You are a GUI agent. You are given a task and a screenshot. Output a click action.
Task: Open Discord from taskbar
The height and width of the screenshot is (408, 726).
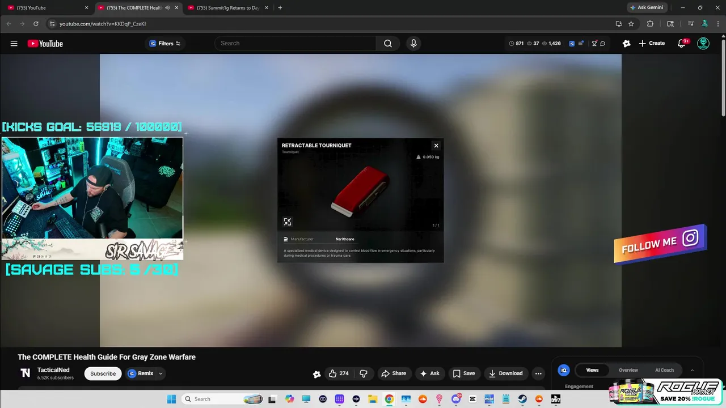pos(456,399)
